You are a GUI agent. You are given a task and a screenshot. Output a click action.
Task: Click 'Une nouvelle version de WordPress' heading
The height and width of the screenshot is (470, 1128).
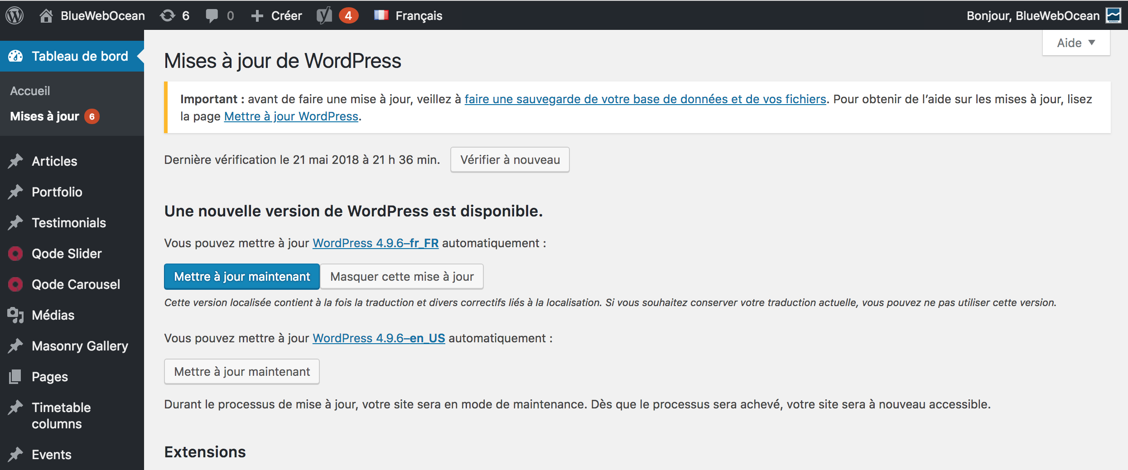pyautogui.click(x=353, y=211)
